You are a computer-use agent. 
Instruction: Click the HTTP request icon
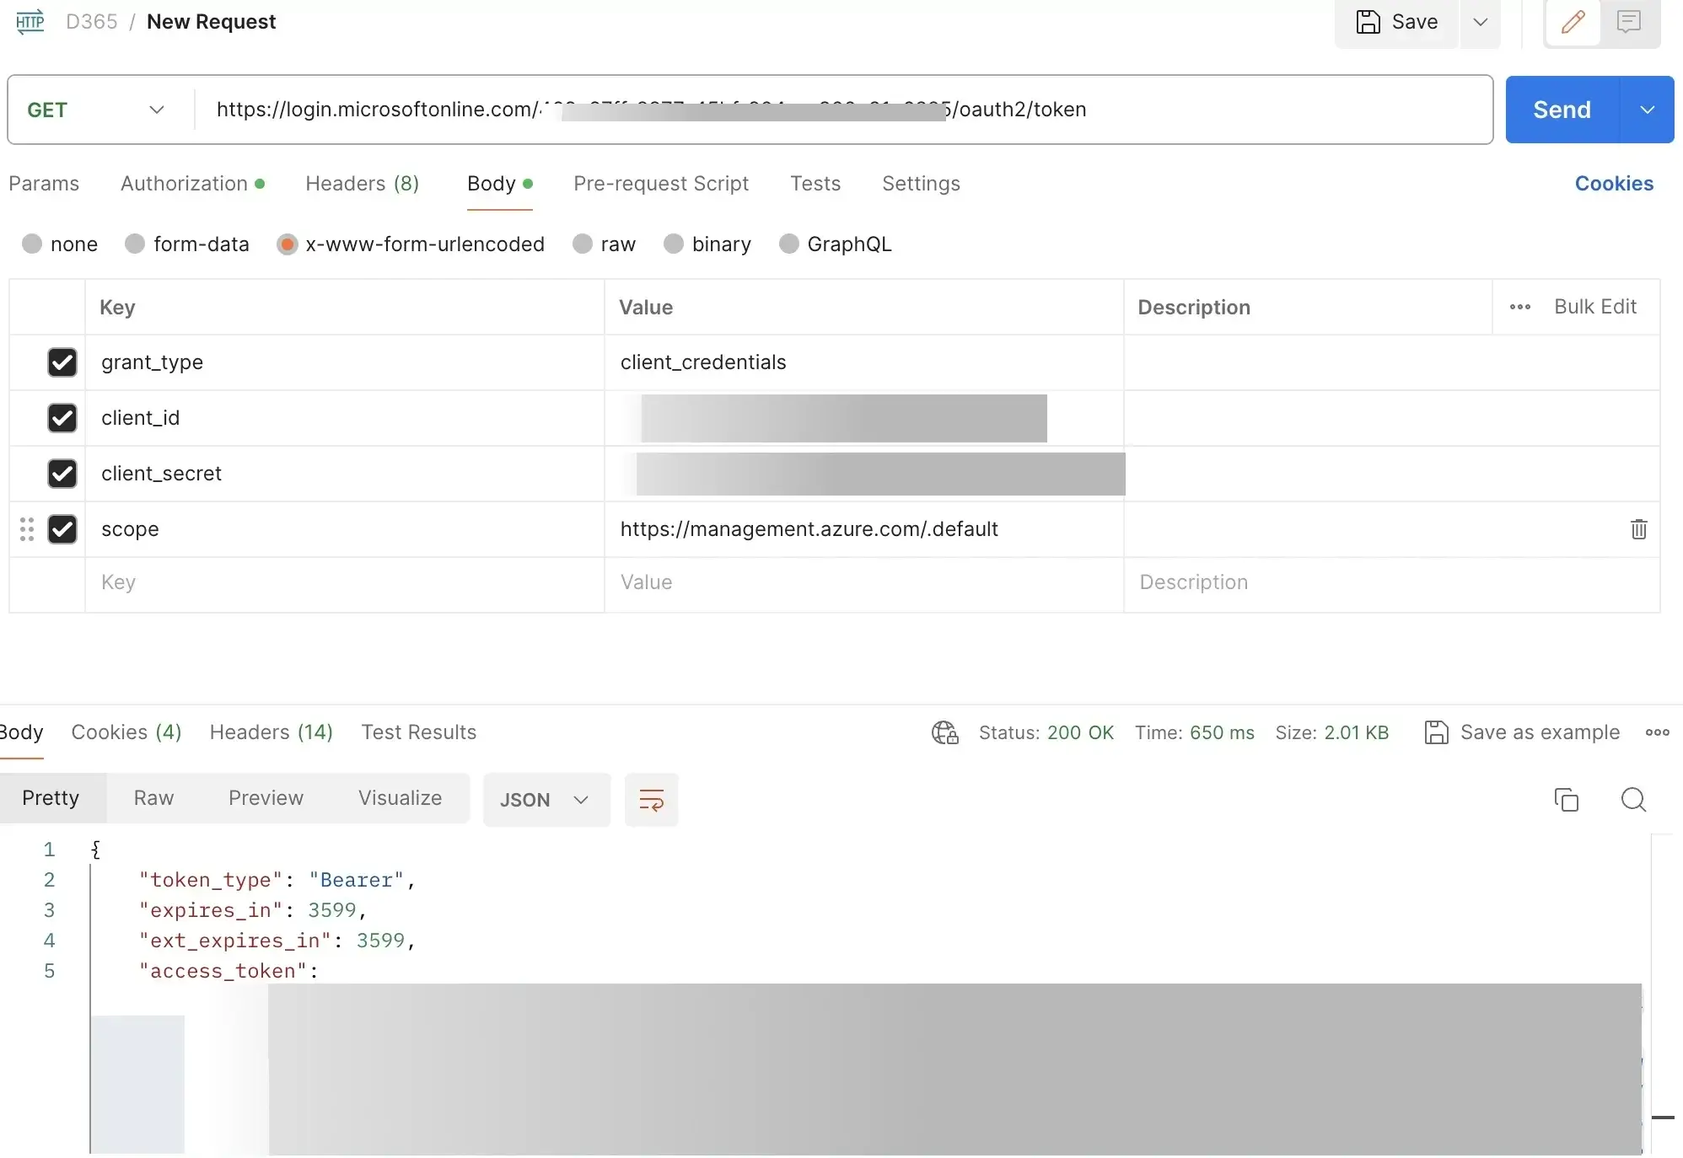tap(30, 22)
